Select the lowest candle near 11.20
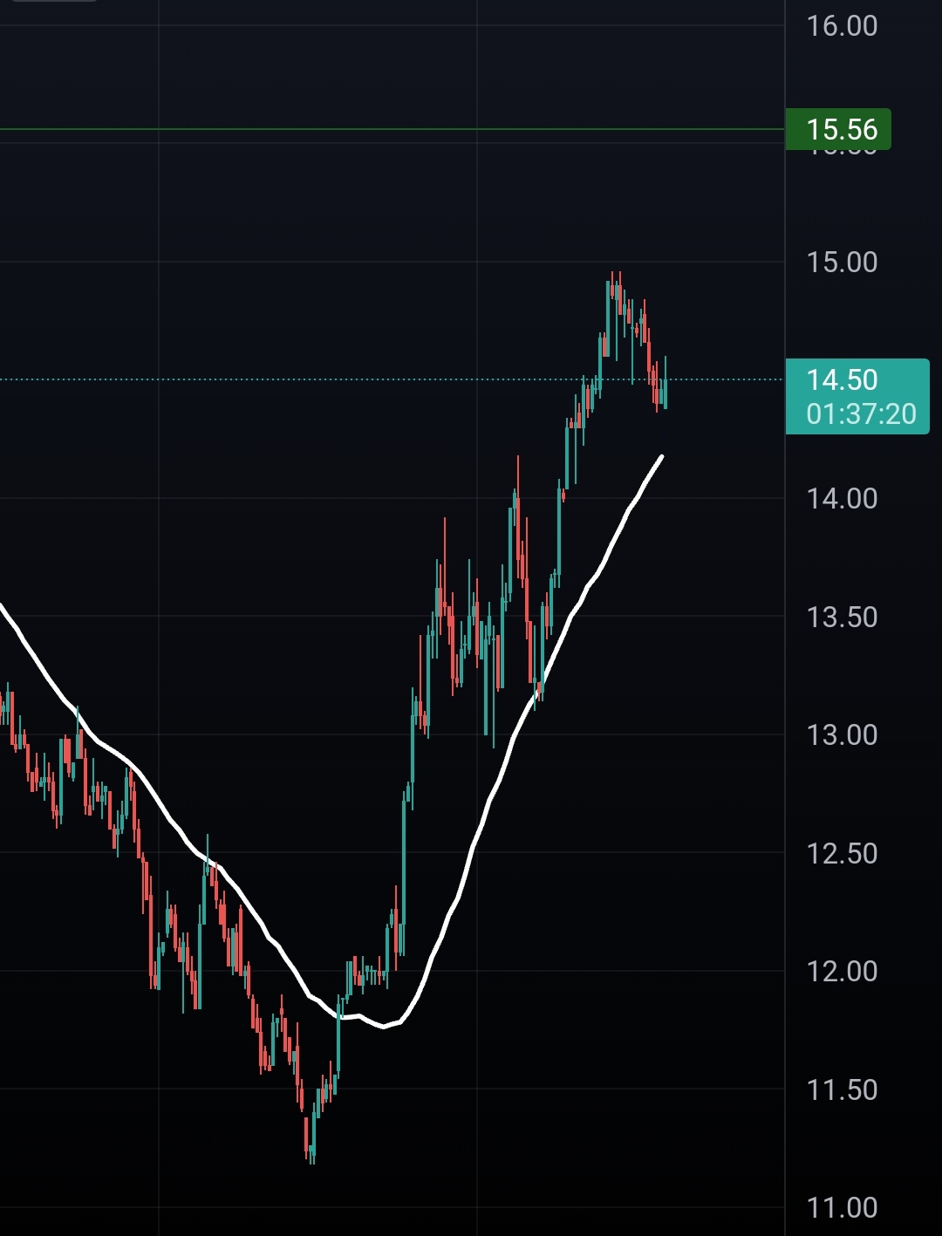 311,1143
